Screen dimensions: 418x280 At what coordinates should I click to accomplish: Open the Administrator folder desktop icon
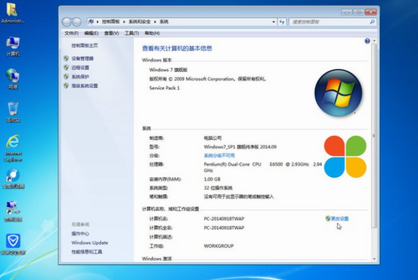(13, 13)
